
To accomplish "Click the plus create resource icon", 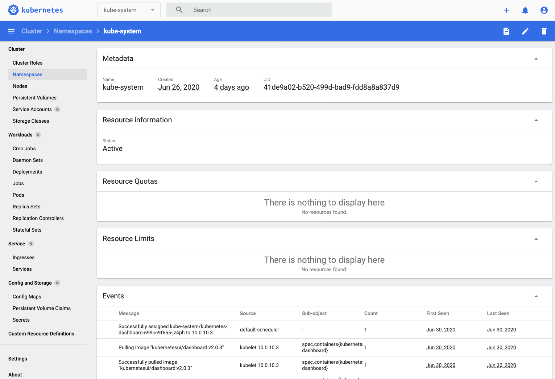I will [x=506, y=10].
